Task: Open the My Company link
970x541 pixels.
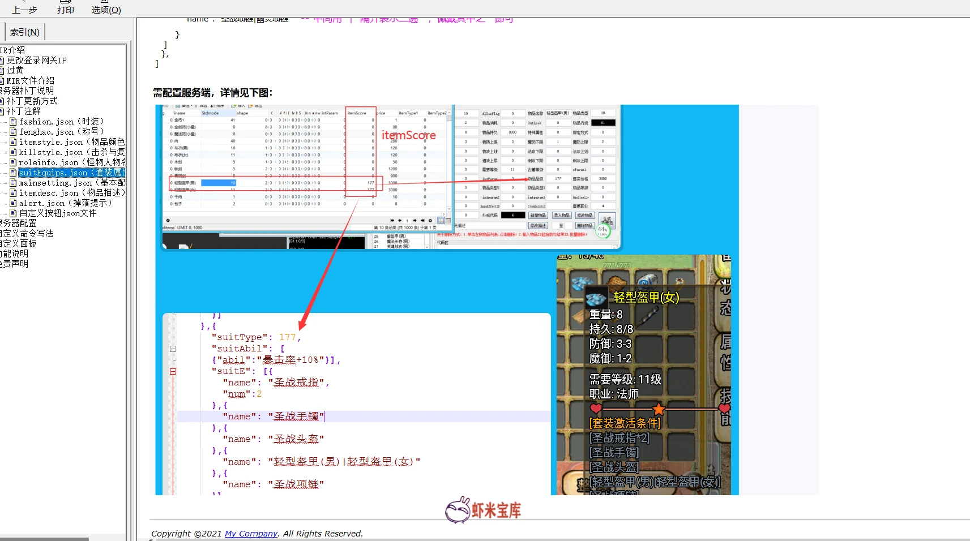Action: coord(251,534)
